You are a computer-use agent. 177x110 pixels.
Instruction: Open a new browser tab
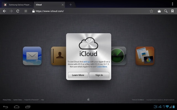pyautogui.click(x=71, y=5)
